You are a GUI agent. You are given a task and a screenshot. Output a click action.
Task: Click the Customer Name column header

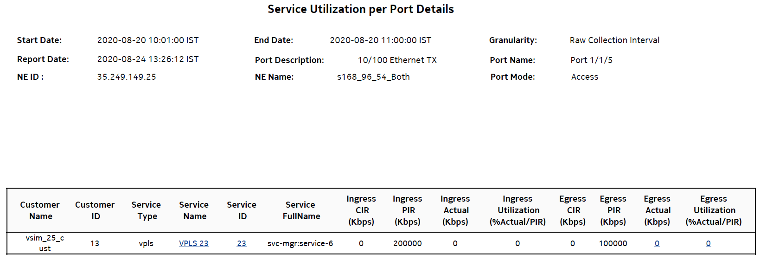tap(40, 210)
